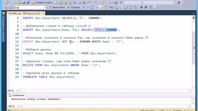
Task: Toggle the highlighted Query Options toolbar icon
Action: (101, 7)
